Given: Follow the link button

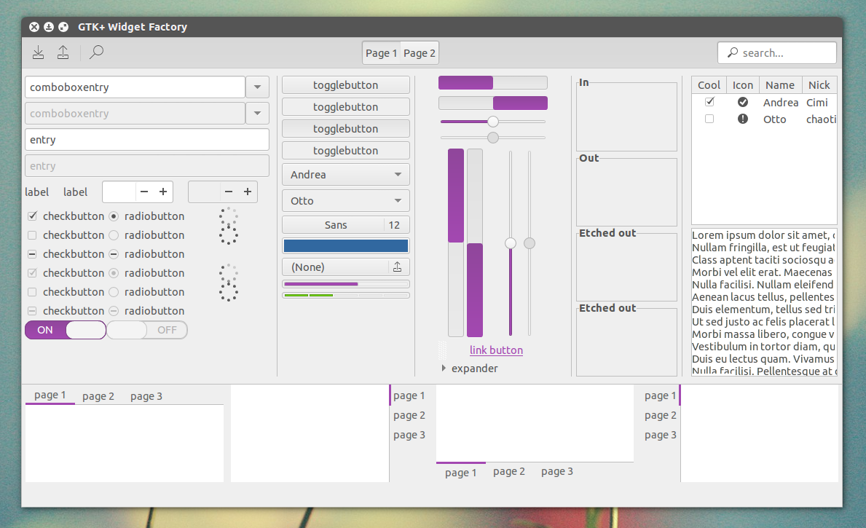Looking at the screenshot, I should click(496, 350).
